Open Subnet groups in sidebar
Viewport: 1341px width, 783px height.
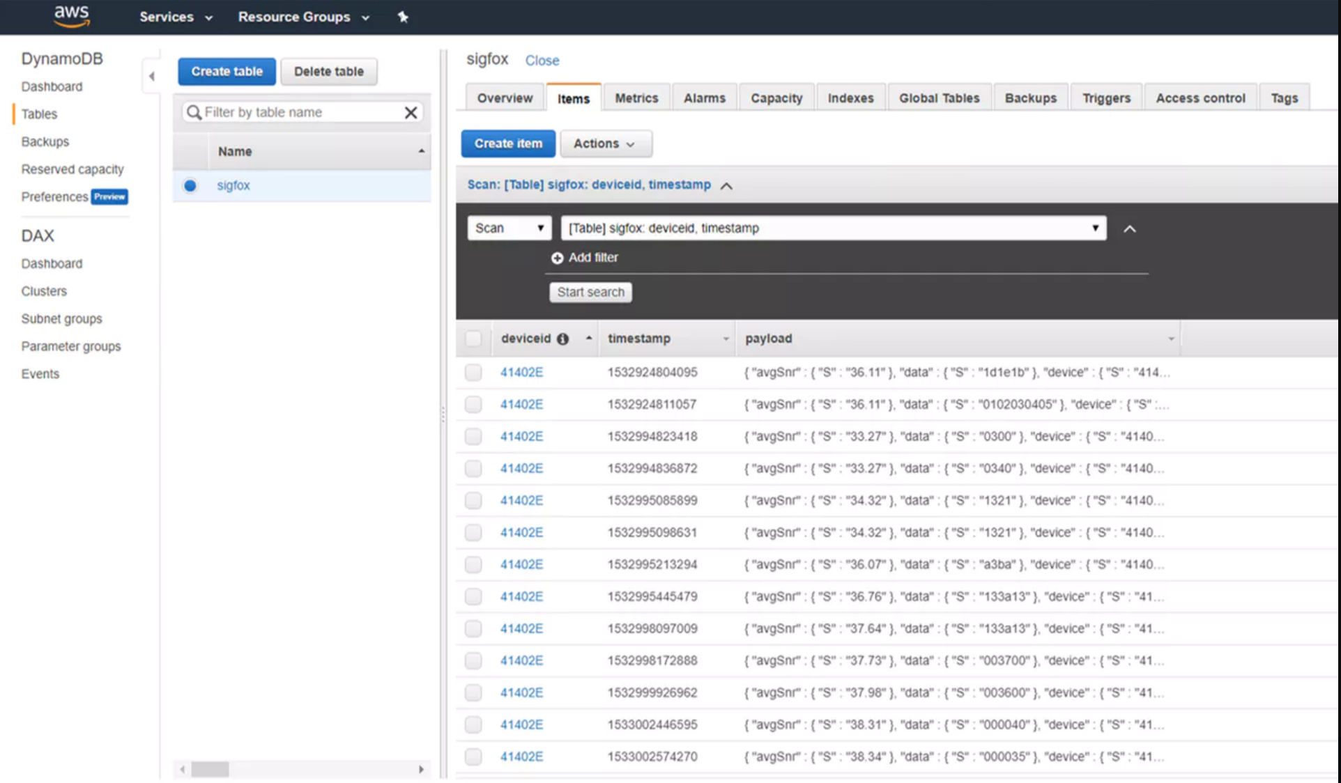pyautogui.click(x=61, y=319)
